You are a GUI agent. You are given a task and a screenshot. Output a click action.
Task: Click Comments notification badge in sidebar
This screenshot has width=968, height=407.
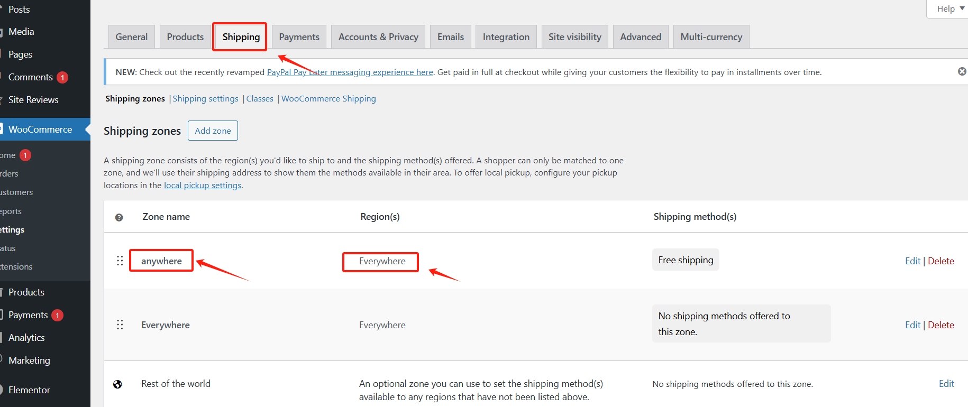[62, 77]
